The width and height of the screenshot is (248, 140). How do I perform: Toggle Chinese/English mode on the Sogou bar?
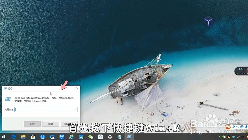(234, 127)
